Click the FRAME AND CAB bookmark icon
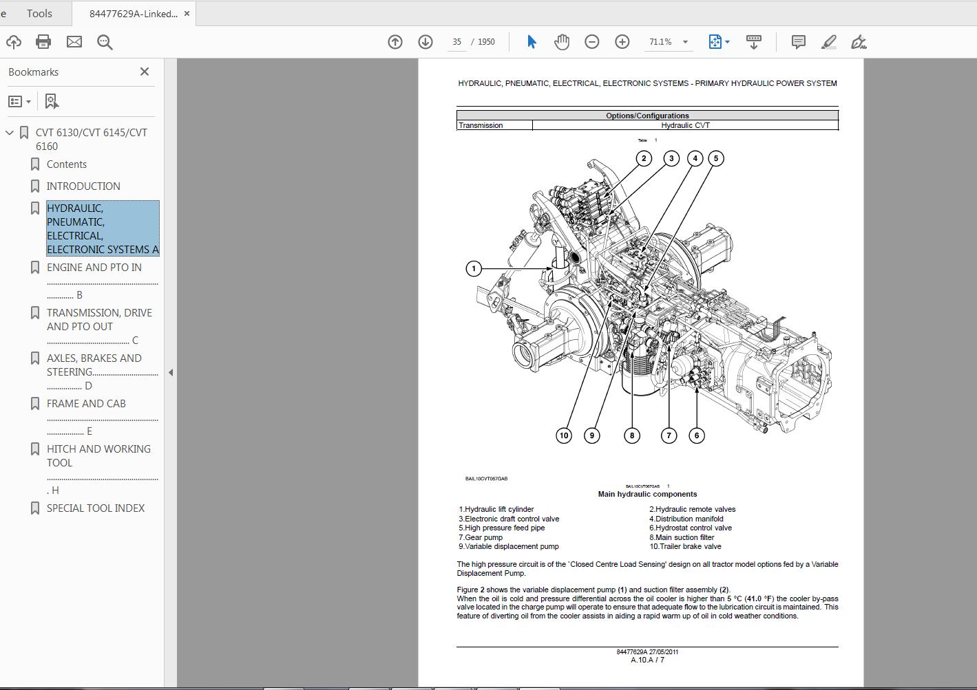Image resolution: width=977 pixels, height=690 pixels. tap(35, 404)
